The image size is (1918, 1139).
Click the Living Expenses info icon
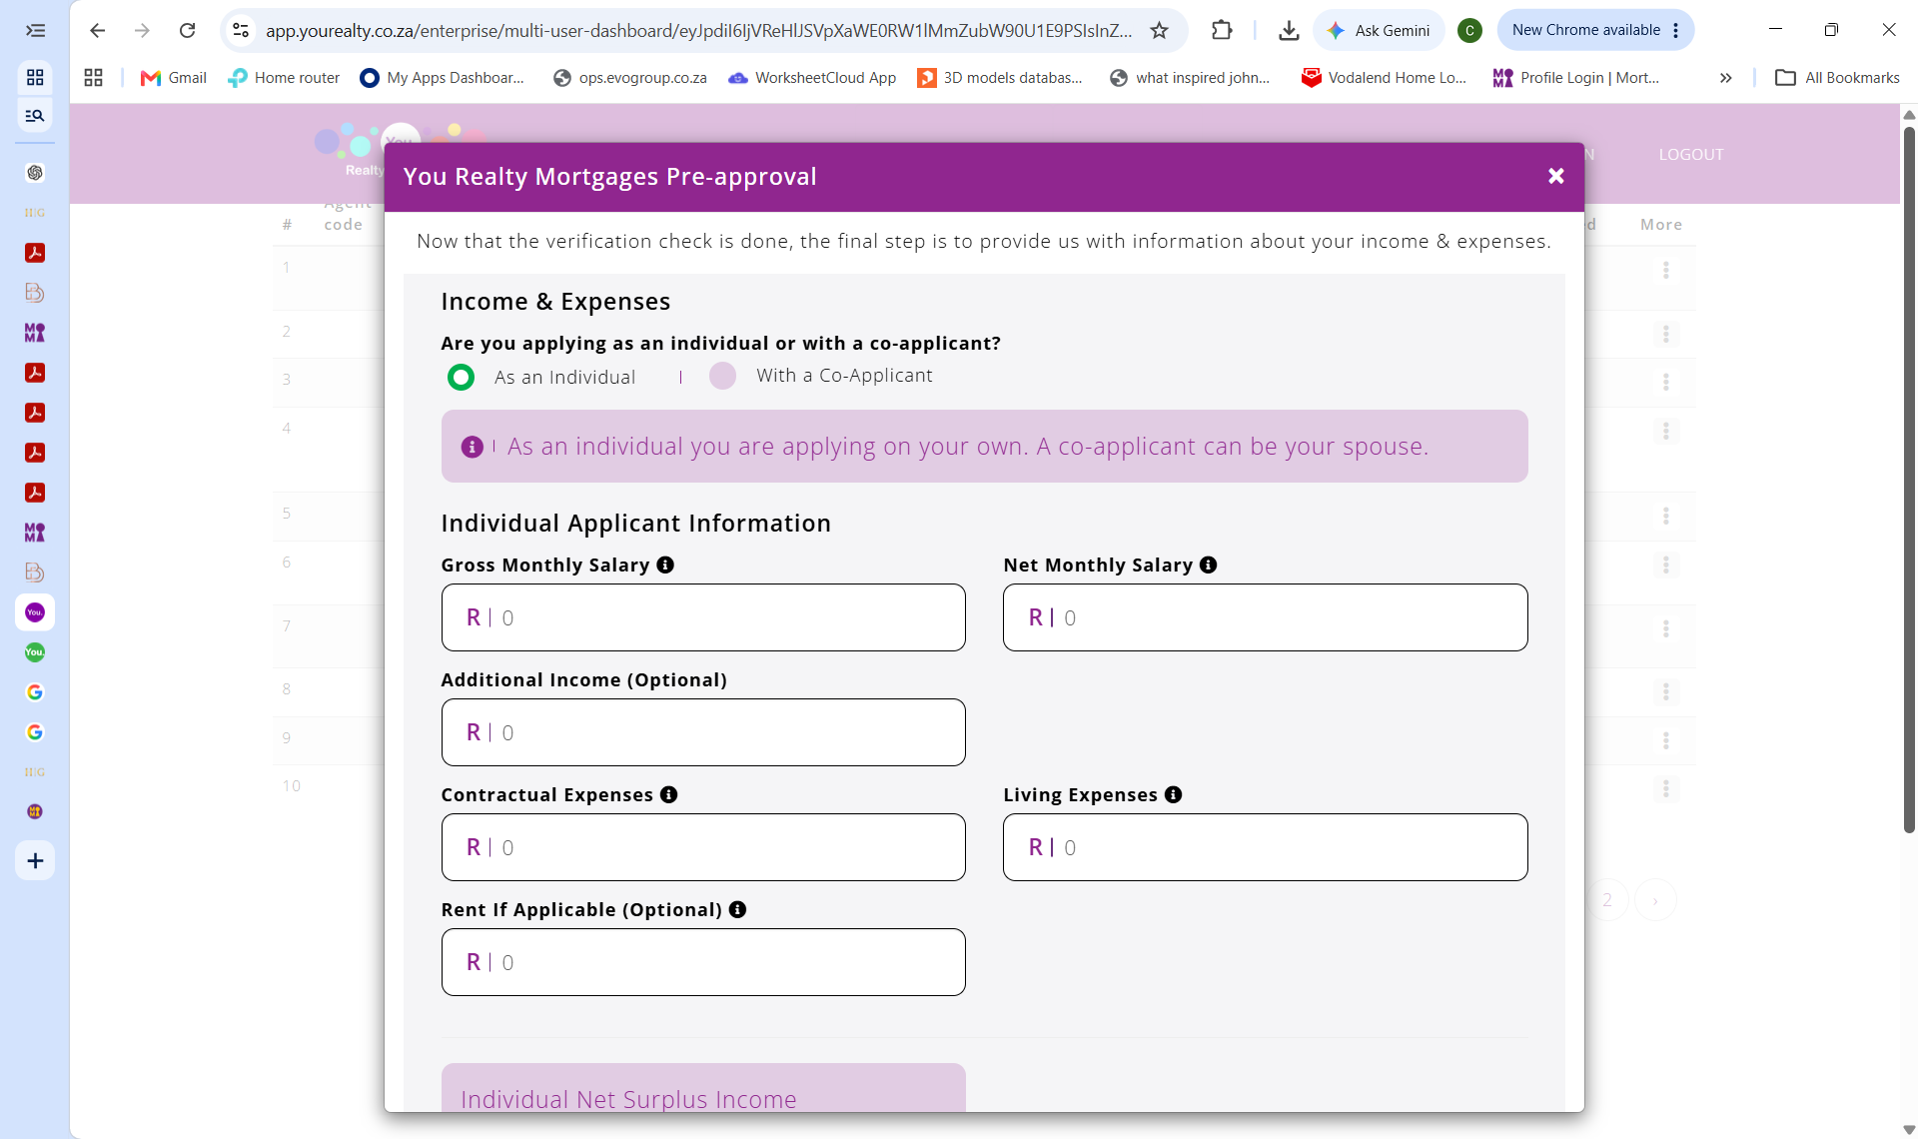[x=1173, y=794]
